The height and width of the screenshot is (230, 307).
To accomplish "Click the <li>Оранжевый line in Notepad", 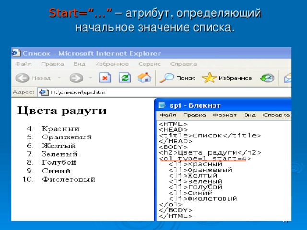I will click(200, 170).
